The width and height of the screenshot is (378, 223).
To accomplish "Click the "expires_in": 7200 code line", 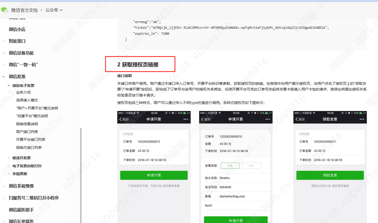I will pos(151,33).
